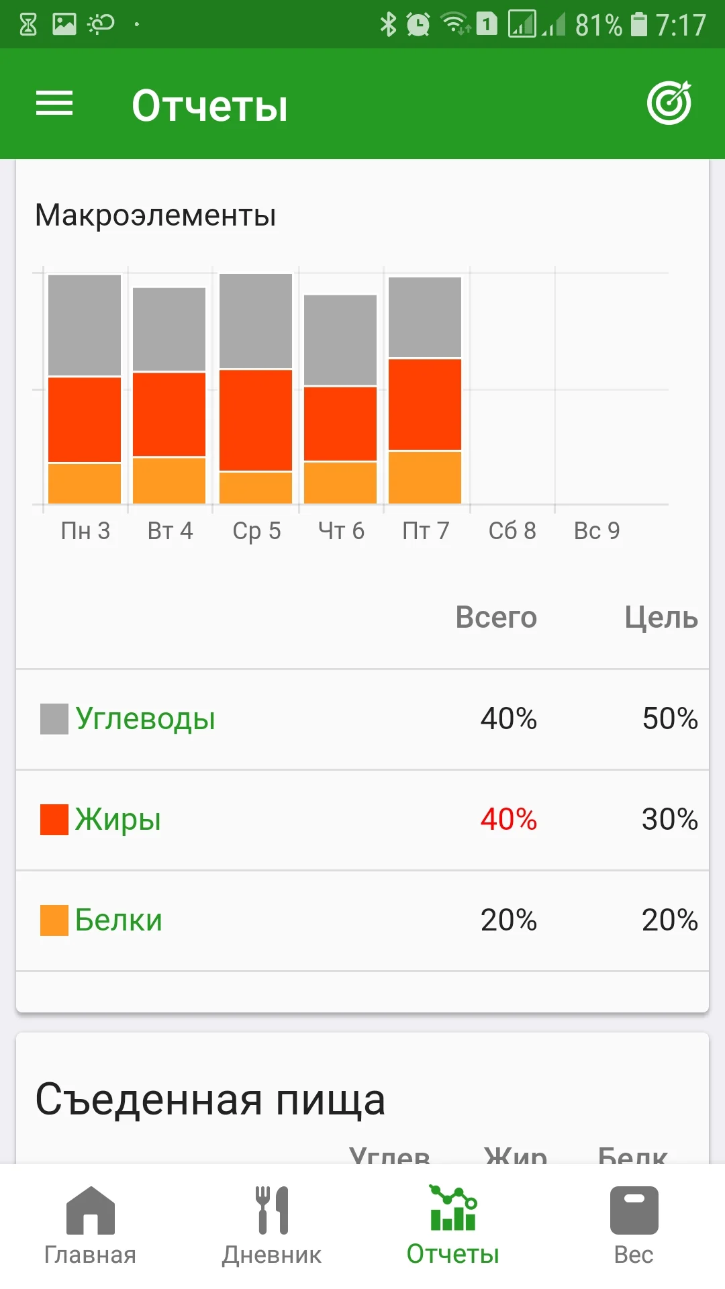Tap the orange Белки color swatch
Viewport: 725px width, 1289px height.
pos(54,920)
